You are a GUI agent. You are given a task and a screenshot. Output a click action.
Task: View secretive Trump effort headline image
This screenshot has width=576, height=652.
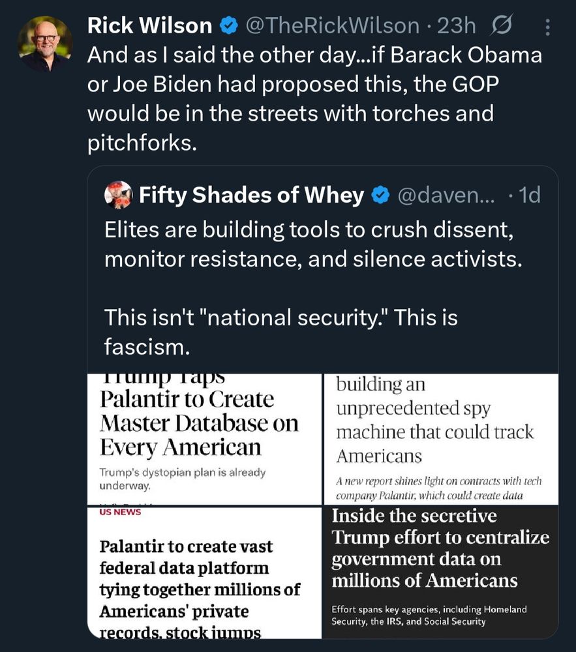coord(441,573)
